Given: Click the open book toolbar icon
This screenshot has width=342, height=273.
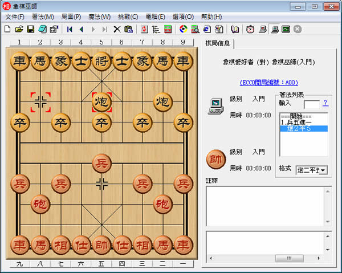Looking at the screenshot, I should coord(235,28).
